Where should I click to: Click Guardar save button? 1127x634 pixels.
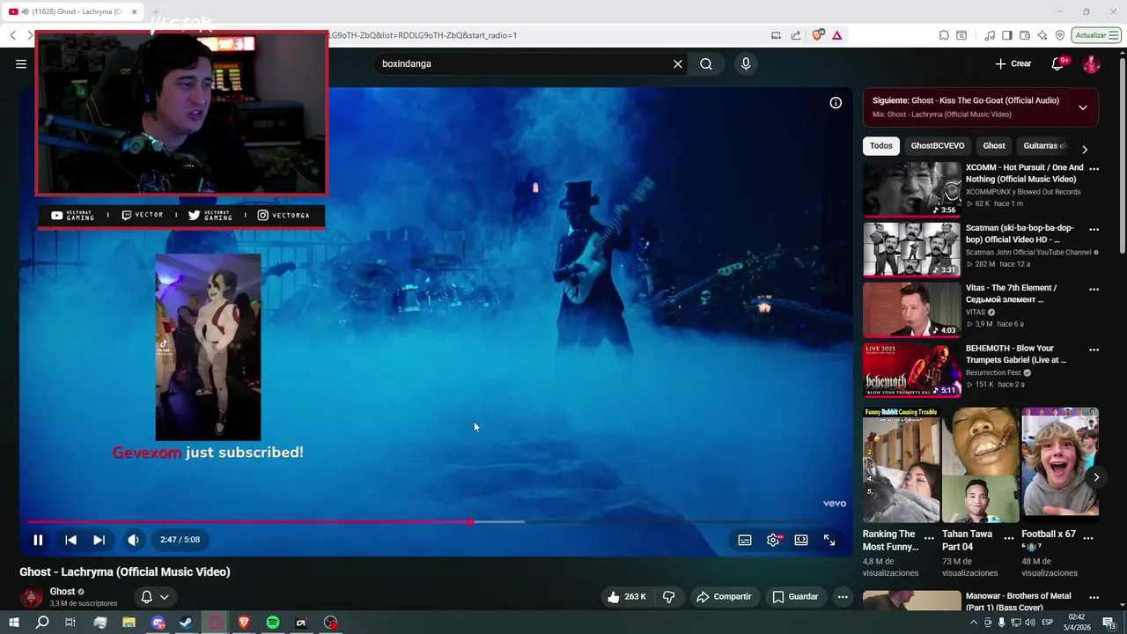tap(795, 597)
